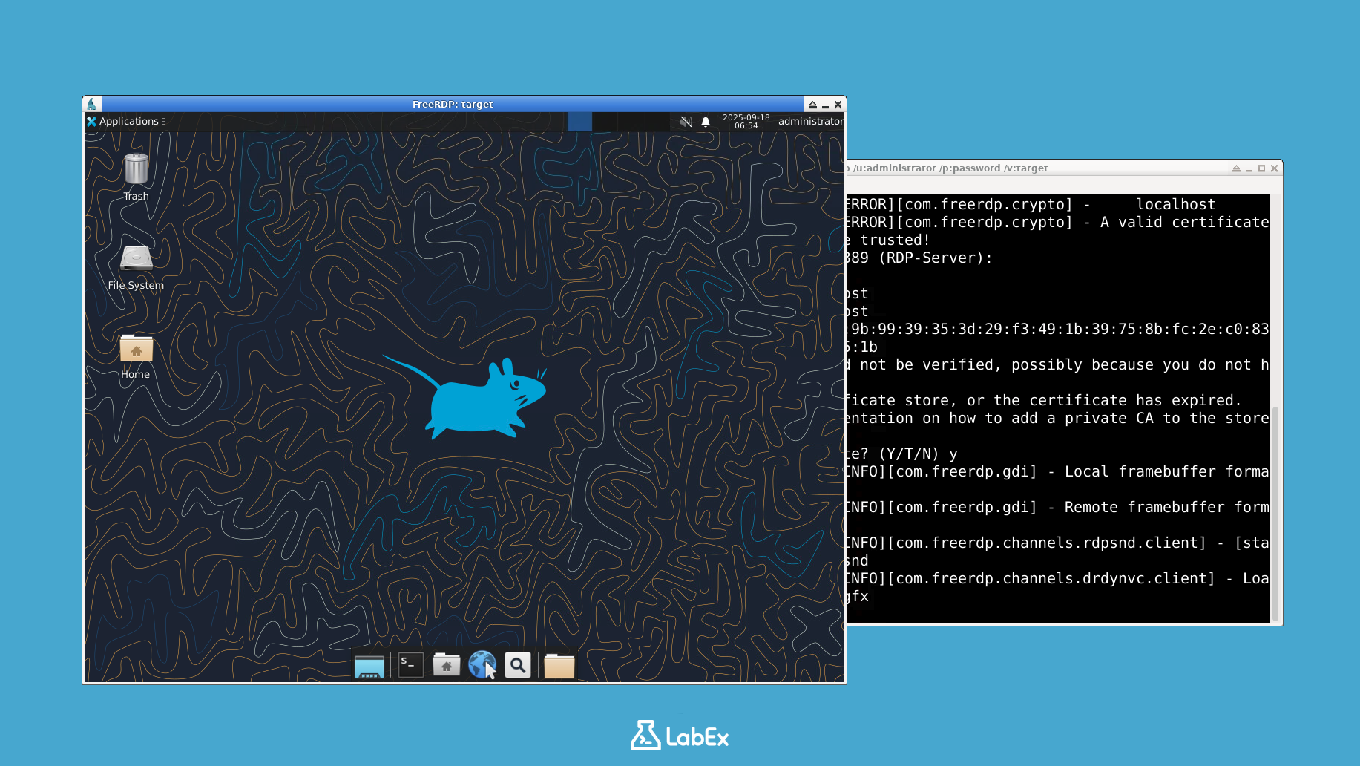Open the tan folder dock icon
This screenshot has width=1360, height=766.
pos(559,666)
